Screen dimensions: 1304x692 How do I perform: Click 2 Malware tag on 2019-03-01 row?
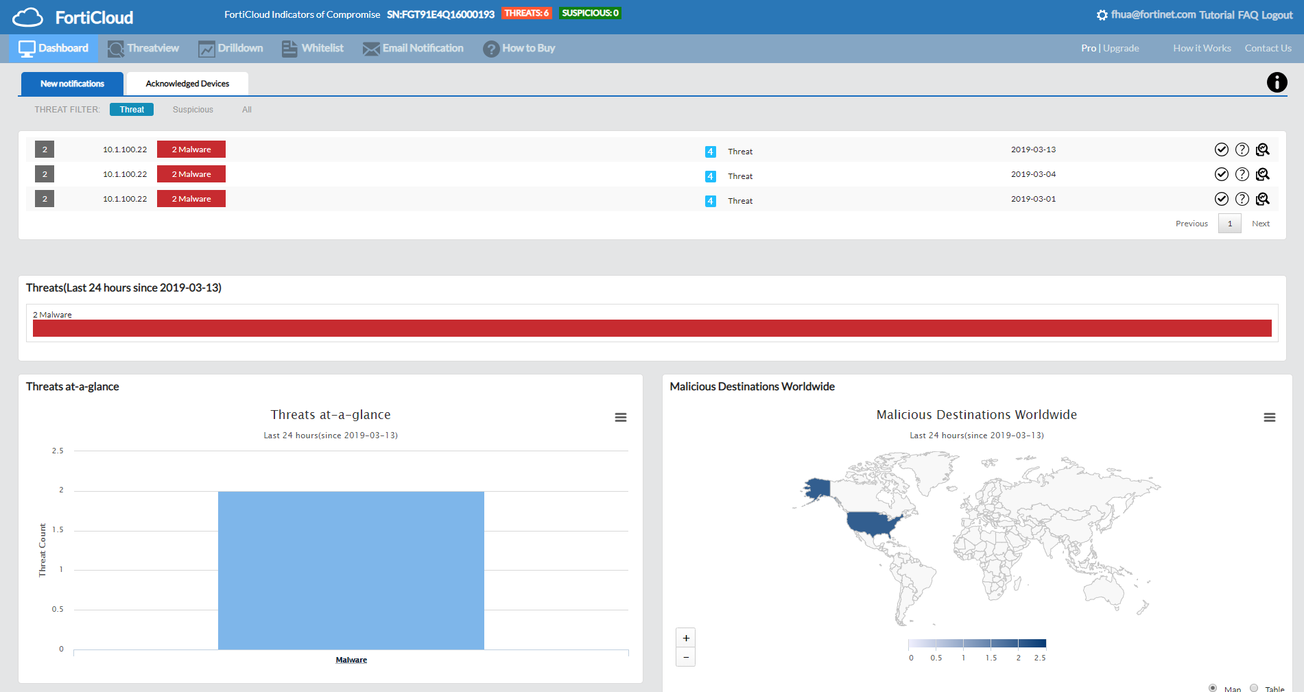click(191, 199)
